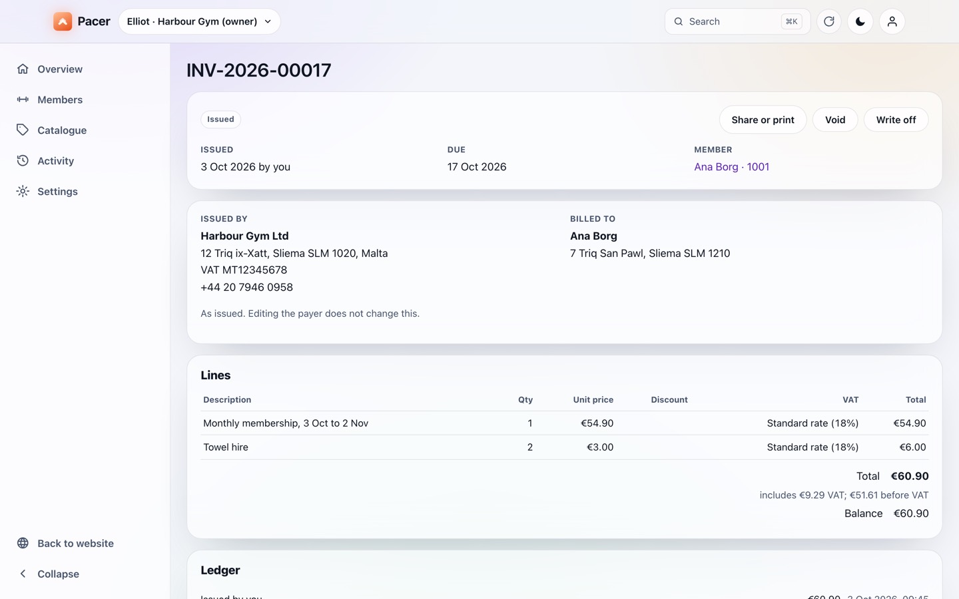
Task: Open the Members section
Action: click(85, 99)
